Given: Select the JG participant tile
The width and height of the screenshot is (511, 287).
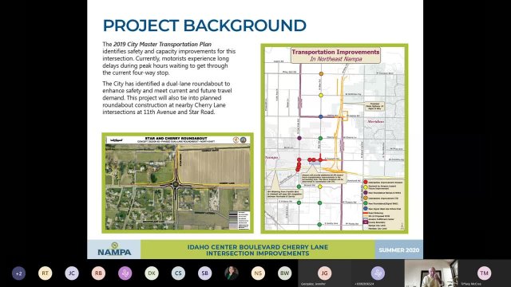Looking at the screenshot, I should point(324,273).
